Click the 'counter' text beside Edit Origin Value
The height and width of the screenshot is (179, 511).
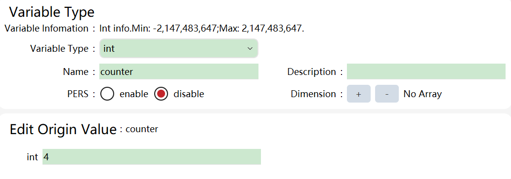pyautogui.click(x=142, y=129)
